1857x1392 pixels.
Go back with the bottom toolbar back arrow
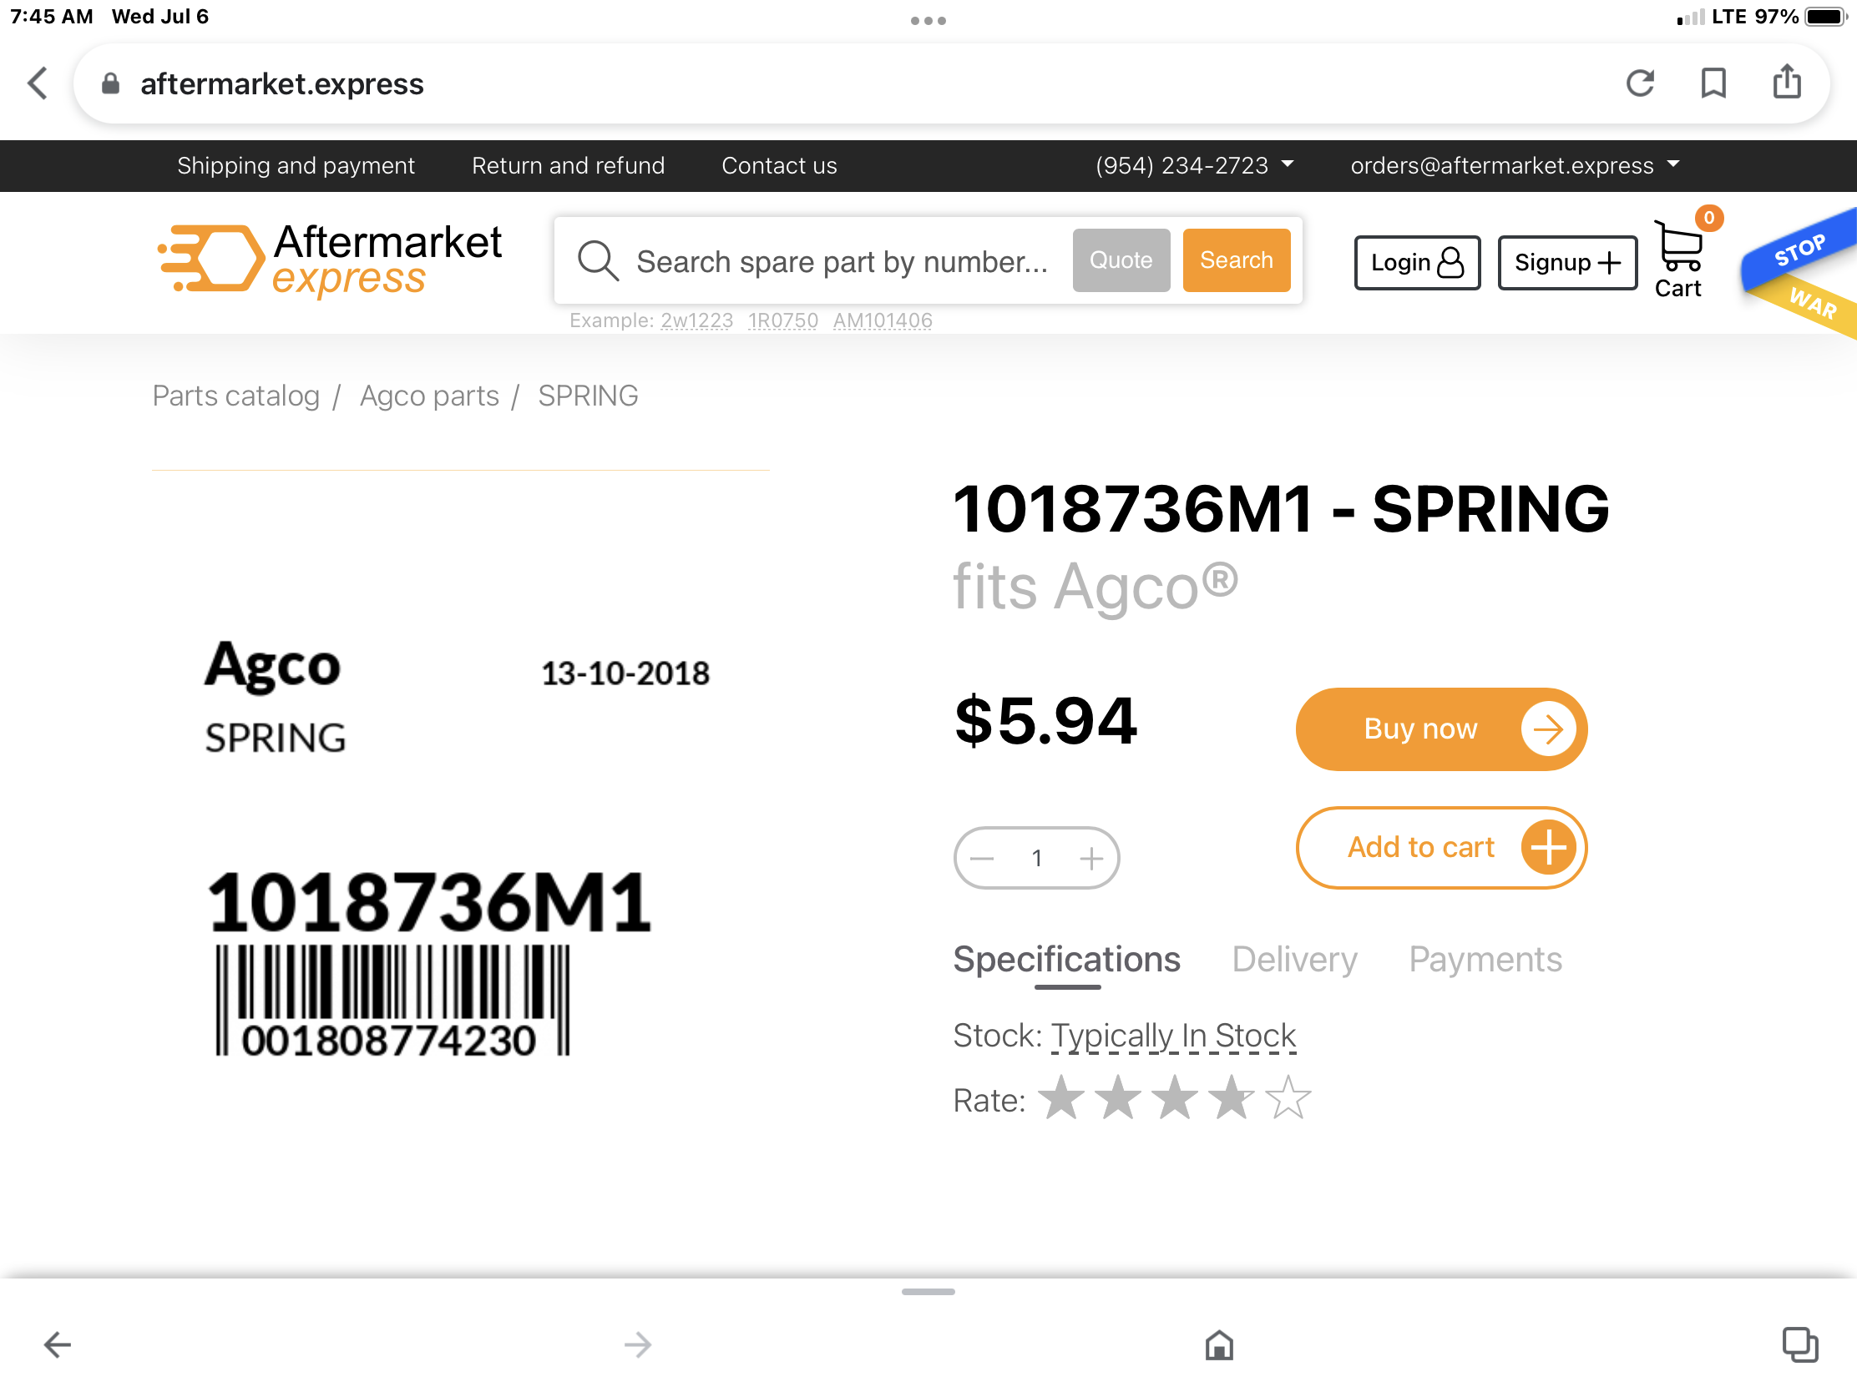coord(57,1344)
